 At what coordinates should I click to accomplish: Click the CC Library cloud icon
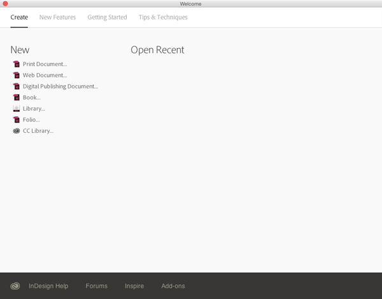click(x=17, y=131)
